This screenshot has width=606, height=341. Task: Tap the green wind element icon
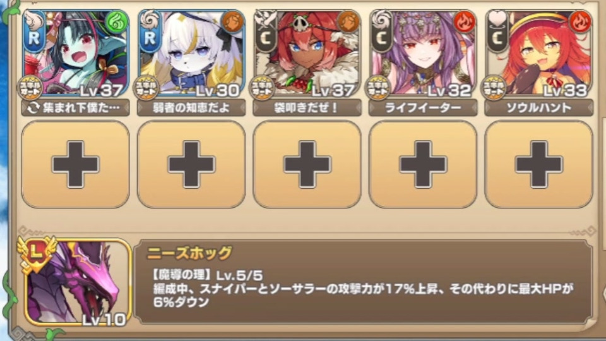pyautogui.click(x=116, y=23)
